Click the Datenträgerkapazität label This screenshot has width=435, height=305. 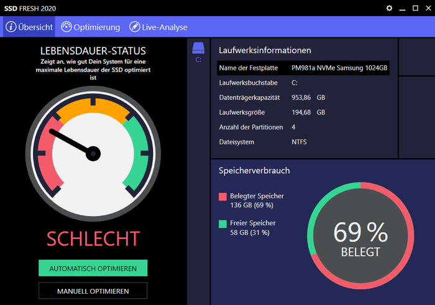point(249,98)
